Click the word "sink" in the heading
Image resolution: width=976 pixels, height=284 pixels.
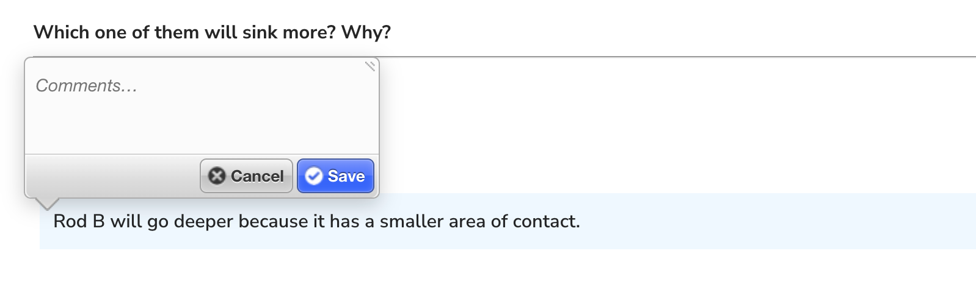[260, 32]
